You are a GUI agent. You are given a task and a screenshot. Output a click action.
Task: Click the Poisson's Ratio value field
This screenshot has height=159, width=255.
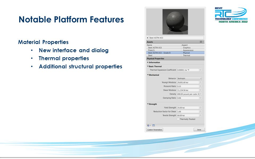[x=188, y=86]
